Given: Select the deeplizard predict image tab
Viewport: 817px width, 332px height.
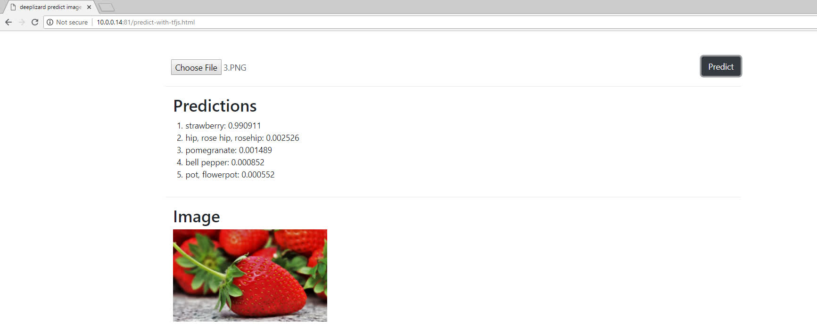Looking at the screenshot, I should tap(50, 7).
